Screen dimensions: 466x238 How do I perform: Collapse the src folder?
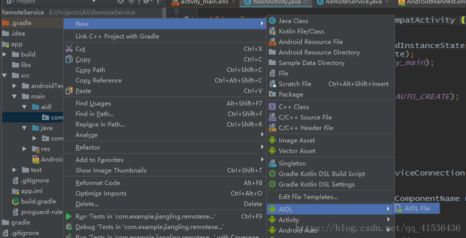tap(5, 75)
